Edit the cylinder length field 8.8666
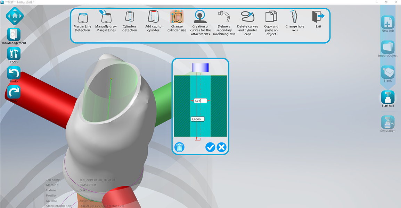 [198, 119]
